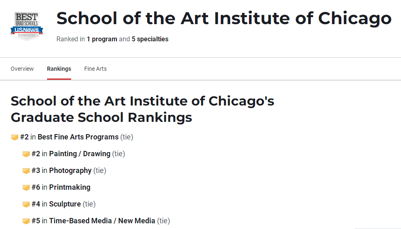Open Time-Based Media / New Media link
The height and width of the screenshot is (229, 401).
point(102,220)
